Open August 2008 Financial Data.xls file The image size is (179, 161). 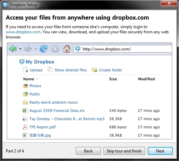[x=57, y=111]
